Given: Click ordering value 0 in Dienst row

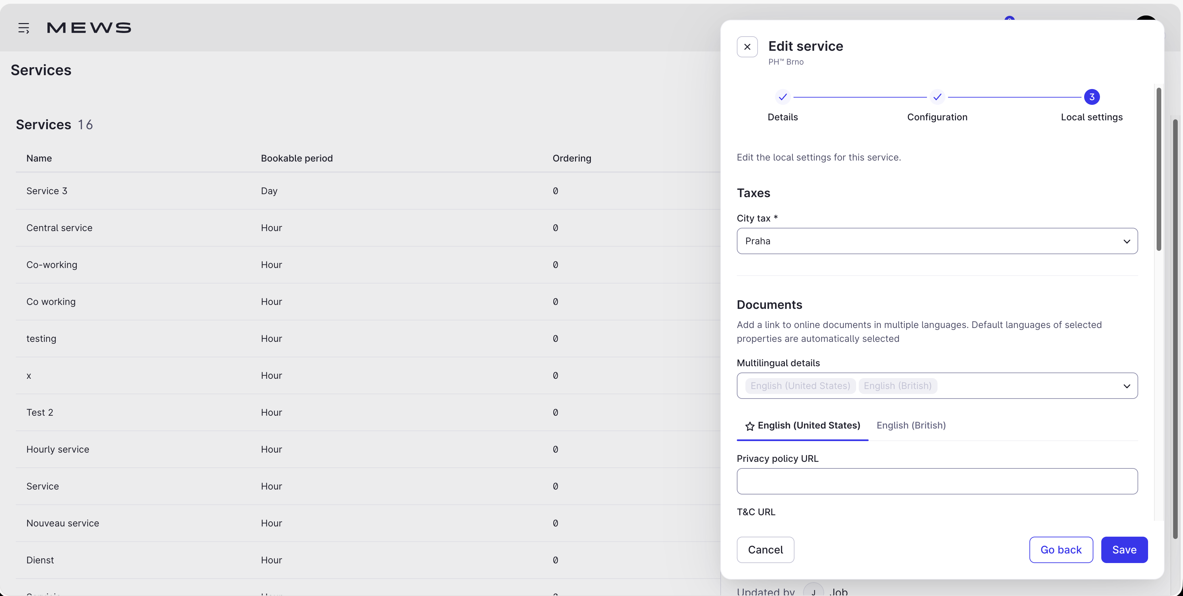Looking at the screenshot, I should pyautogui.click(x=555, y=560).
